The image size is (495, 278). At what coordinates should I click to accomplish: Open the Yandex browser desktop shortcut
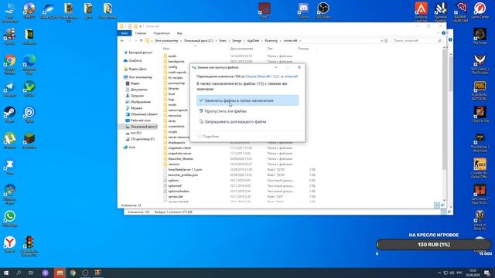(10, 245)
